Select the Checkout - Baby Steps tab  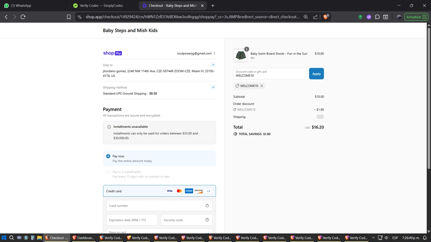173,5
